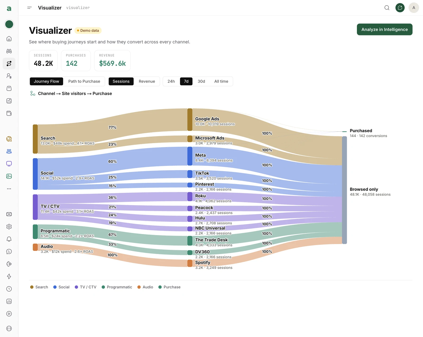This screenshot has height=337, width=423.
Task: Click the 'visualizer' breadcrumb text
Action: pyautogui.click(x=78, y=8)
